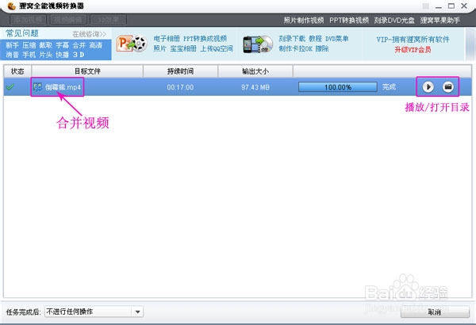Click the 电子相册 link

[x=167, y=39]
